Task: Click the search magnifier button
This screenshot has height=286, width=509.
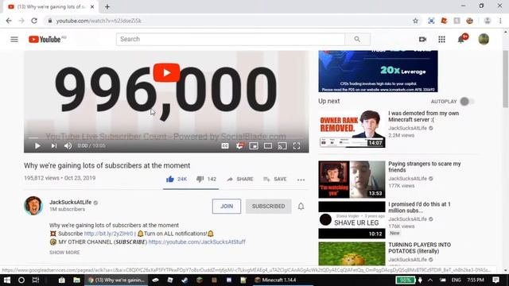Action: pyautogui.click(x=357, y=39)
